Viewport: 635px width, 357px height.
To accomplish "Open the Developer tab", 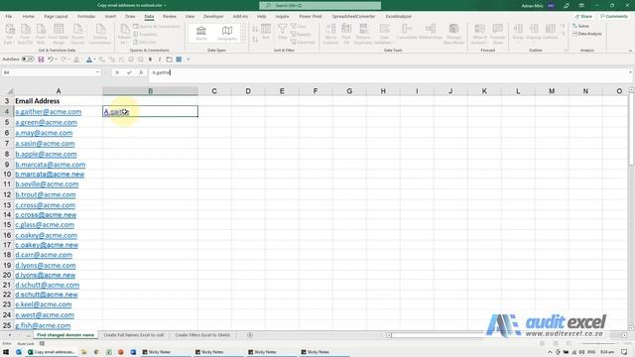I will (x=213, y=16).
